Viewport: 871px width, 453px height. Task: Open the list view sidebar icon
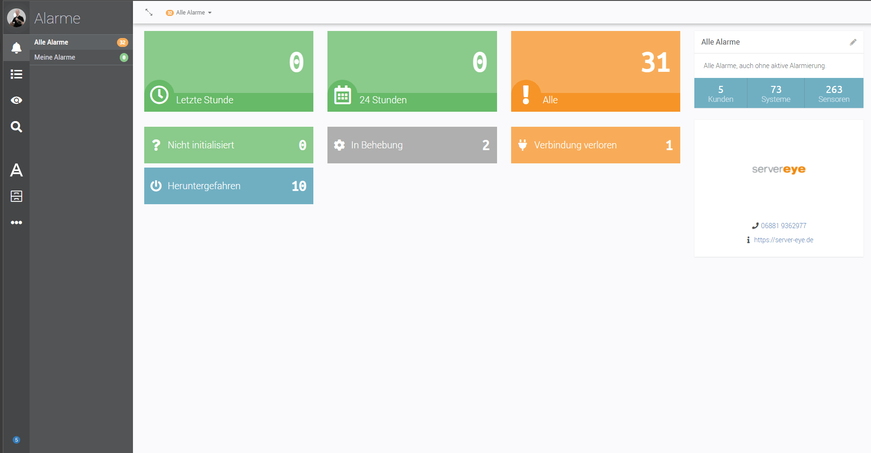(x=16, y=74)
